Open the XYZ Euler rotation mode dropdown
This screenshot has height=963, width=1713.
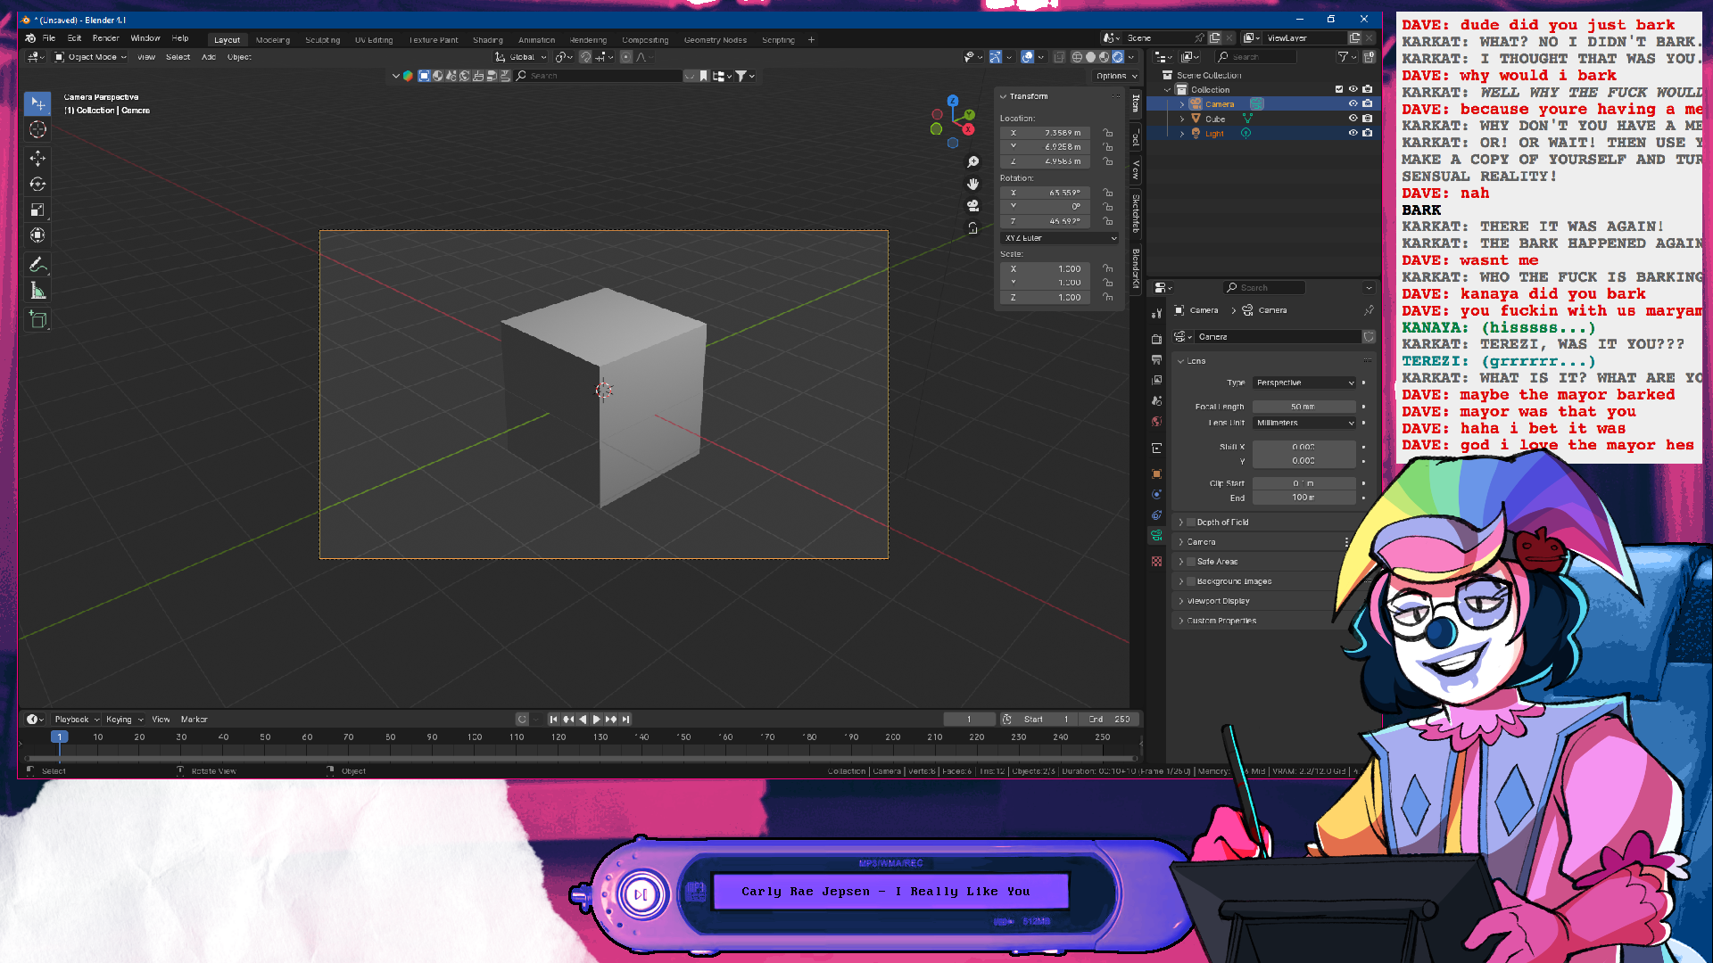(x=1060, y=238)
